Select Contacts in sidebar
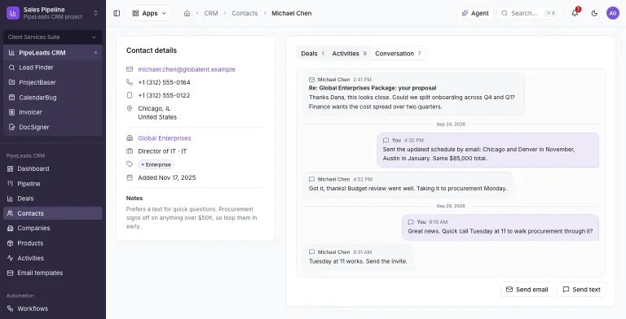The height and width of the screenshot is (319, 626). 53,213
